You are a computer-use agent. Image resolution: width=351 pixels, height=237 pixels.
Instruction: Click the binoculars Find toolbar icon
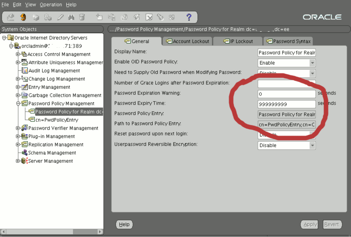(x=71, y=17)
